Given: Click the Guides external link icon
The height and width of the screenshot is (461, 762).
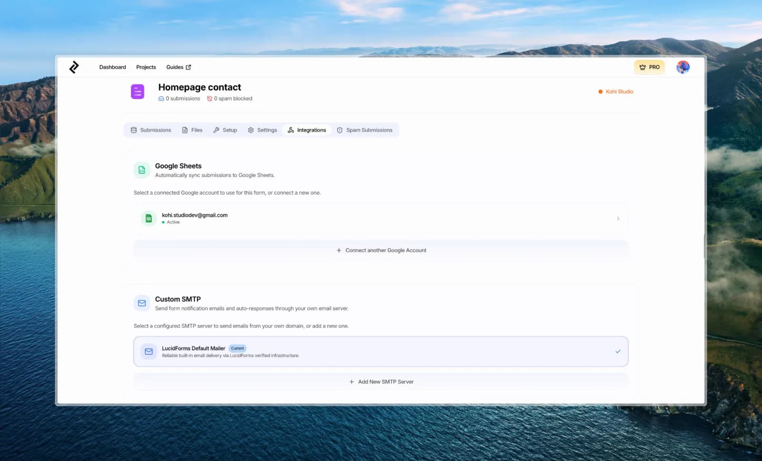Looking at the screenshot, I should [x=188, y=67].
